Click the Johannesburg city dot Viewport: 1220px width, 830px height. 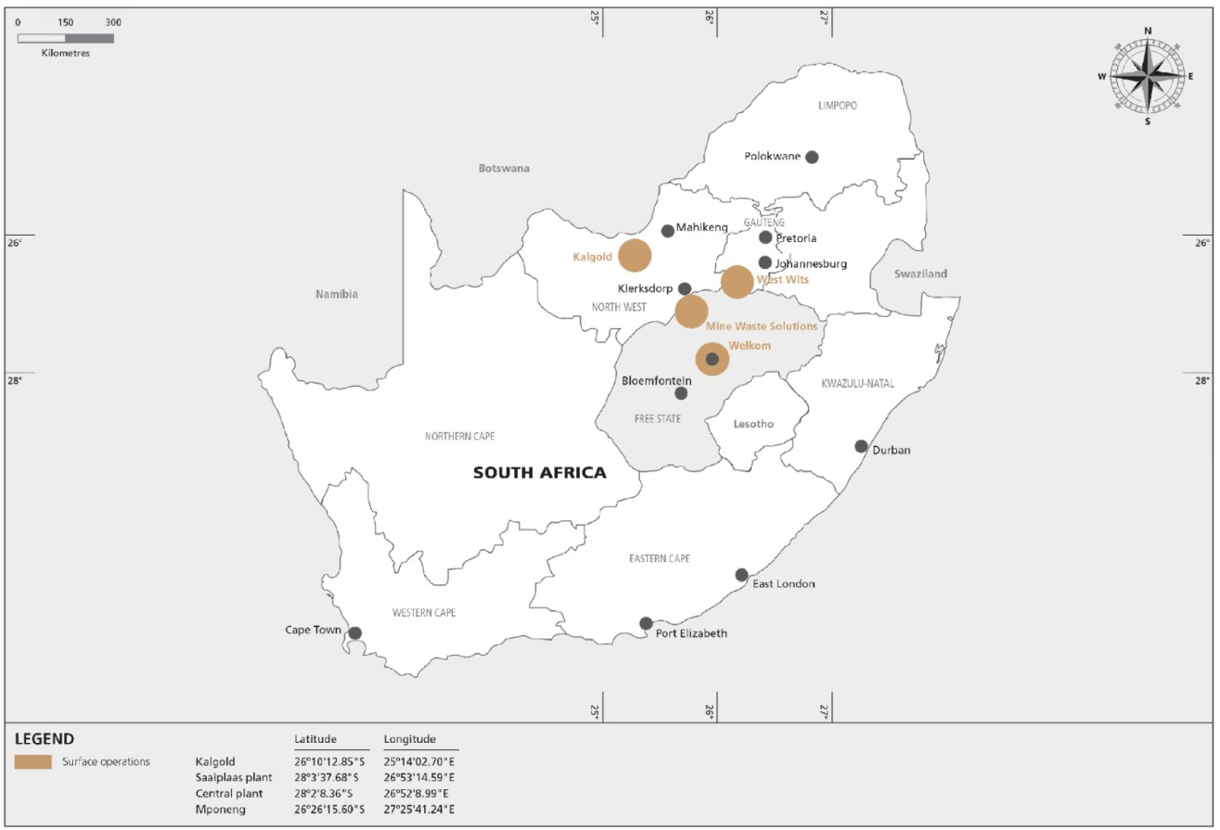pyautogui.click(x=764, y=262)
